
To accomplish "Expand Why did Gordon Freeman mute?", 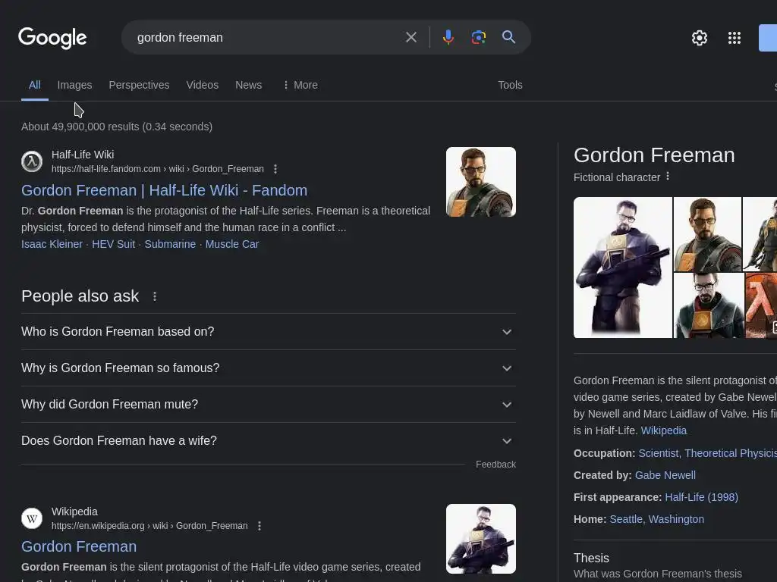I will pos(269,405).
